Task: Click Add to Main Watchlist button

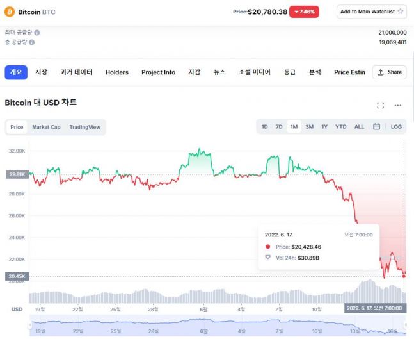Action: [371, 12]
